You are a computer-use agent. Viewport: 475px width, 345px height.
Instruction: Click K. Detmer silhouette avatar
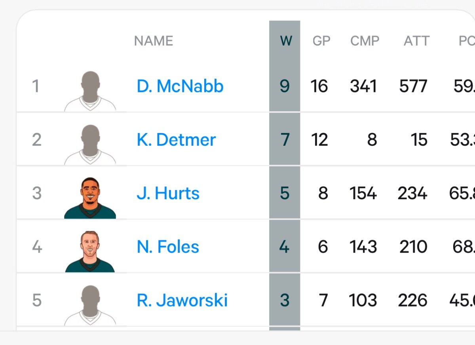coord(90,145)
